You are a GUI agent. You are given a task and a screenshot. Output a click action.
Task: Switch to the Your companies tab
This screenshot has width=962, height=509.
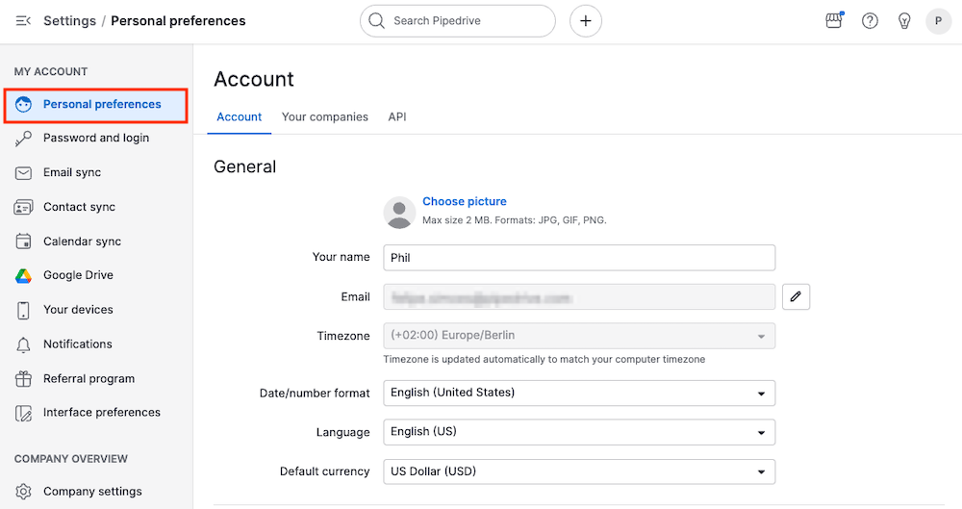click(324, 116)
